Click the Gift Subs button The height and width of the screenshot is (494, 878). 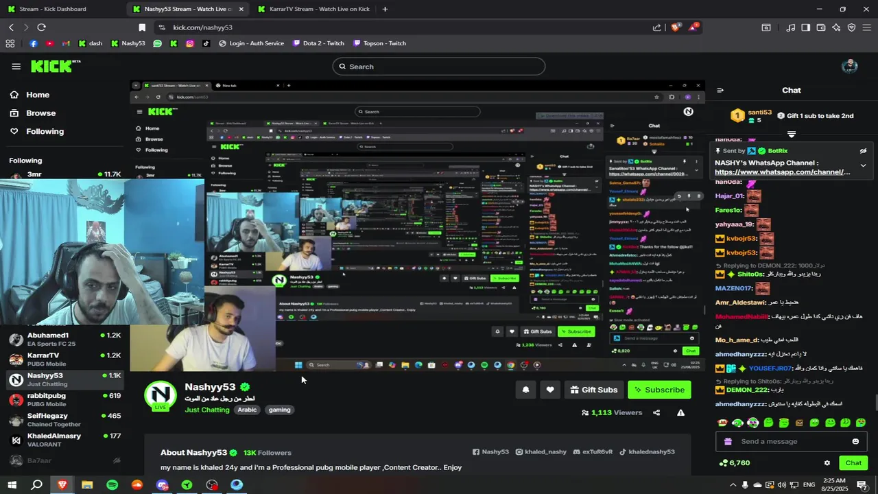[x=594, y=390]
